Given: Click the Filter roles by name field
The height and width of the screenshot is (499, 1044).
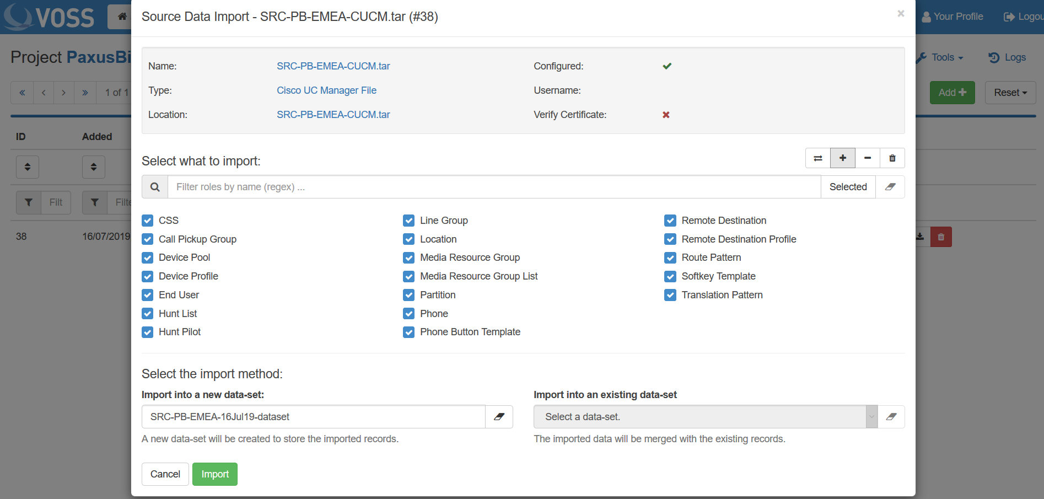Looking at the screenshot, I should pos(494,187).
